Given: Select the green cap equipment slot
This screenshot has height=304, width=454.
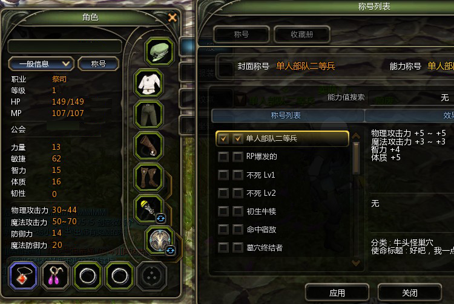Looking at the screenshot, I should click(x=159, y=52).
